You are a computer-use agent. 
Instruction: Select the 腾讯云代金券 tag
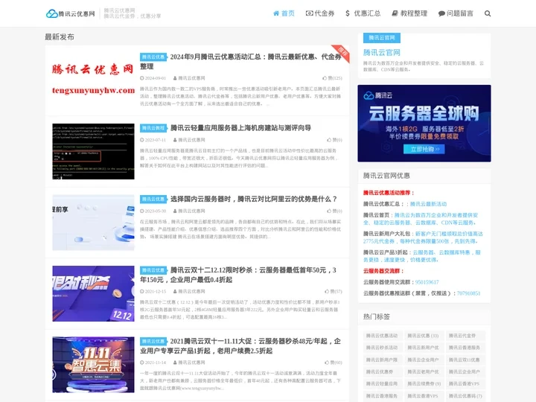coord(465,336)
